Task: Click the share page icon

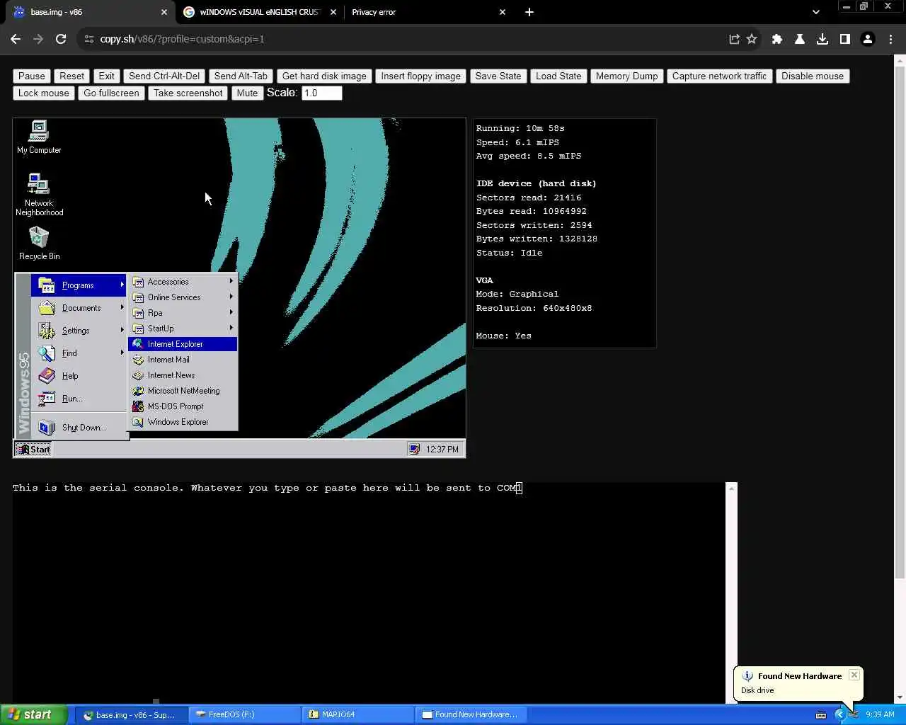Action: pyautogui.click(x=734, y=39)
